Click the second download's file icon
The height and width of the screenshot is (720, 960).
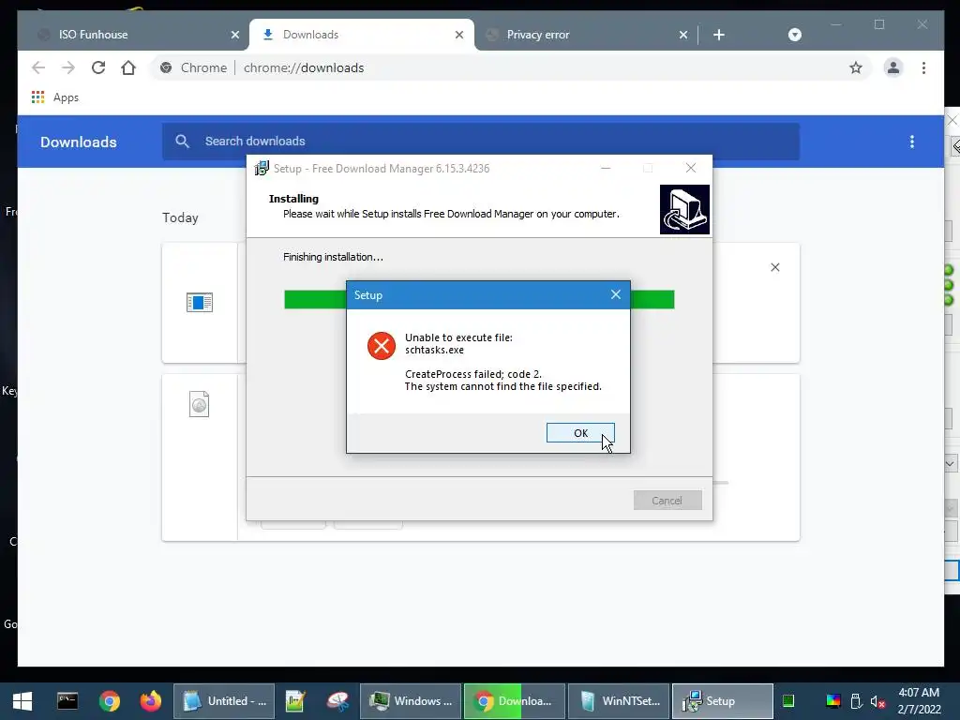coord(199,404)
